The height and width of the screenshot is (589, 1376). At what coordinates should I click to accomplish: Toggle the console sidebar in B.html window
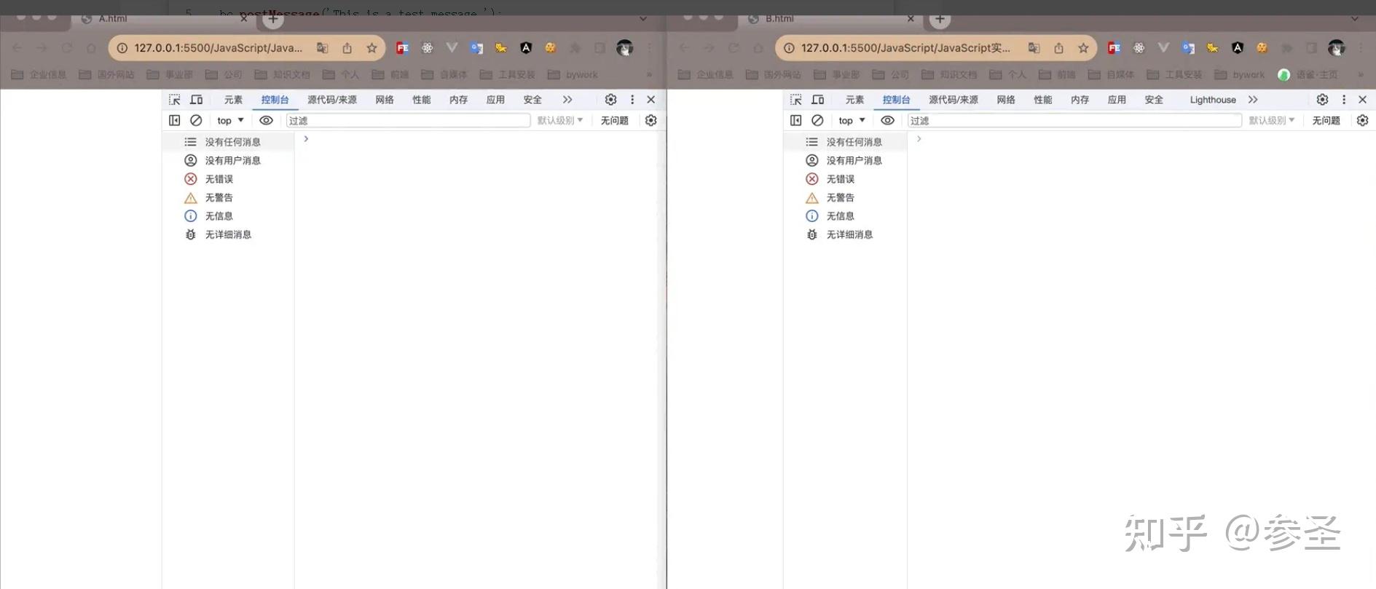click(796, 120)
